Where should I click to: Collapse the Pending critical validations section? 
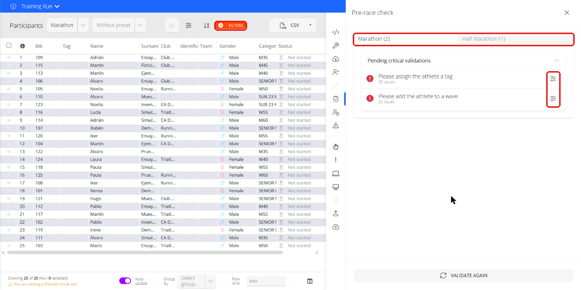(557, 61)
